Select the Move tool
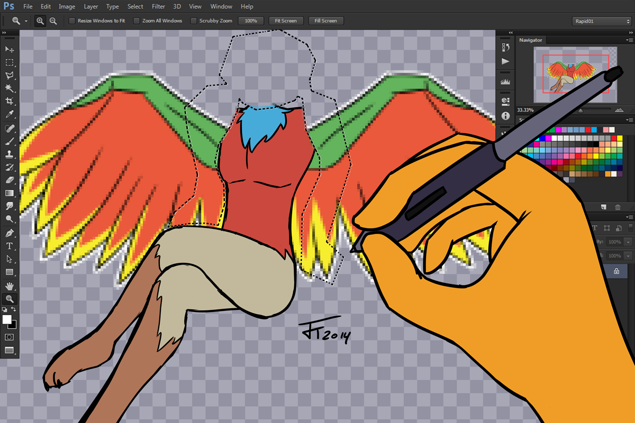Image resolution: width=635 pixels, height=423 pixels. 10,49
